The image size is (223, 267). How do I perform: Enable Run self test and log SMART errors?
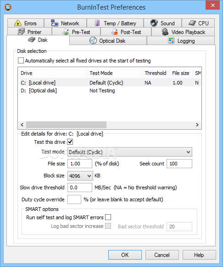point(108,217)
